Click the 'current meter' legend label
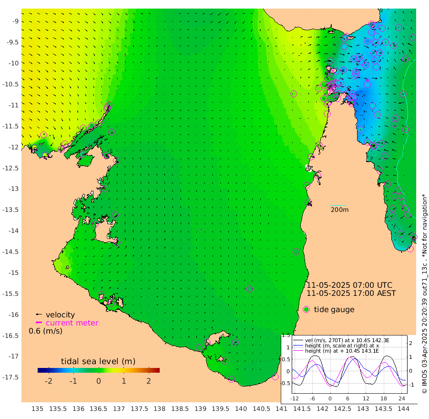The height and width of the screenshot is (419, 429). coord(72,323)
